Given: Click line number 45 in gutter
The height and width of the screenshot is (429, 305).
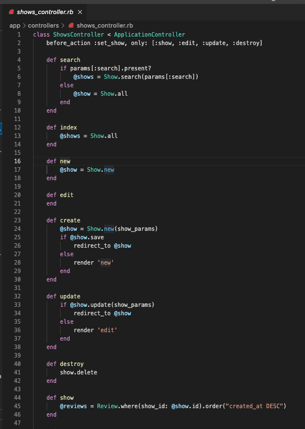Looking at the screenshot, I should [x=17, y=406].
